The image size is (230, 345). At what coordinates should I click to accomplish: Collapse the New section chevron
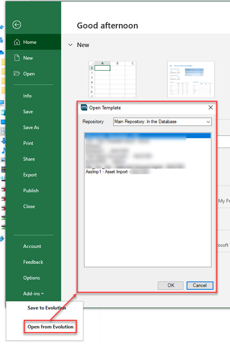pyautogui.click(x=70, y=45)
